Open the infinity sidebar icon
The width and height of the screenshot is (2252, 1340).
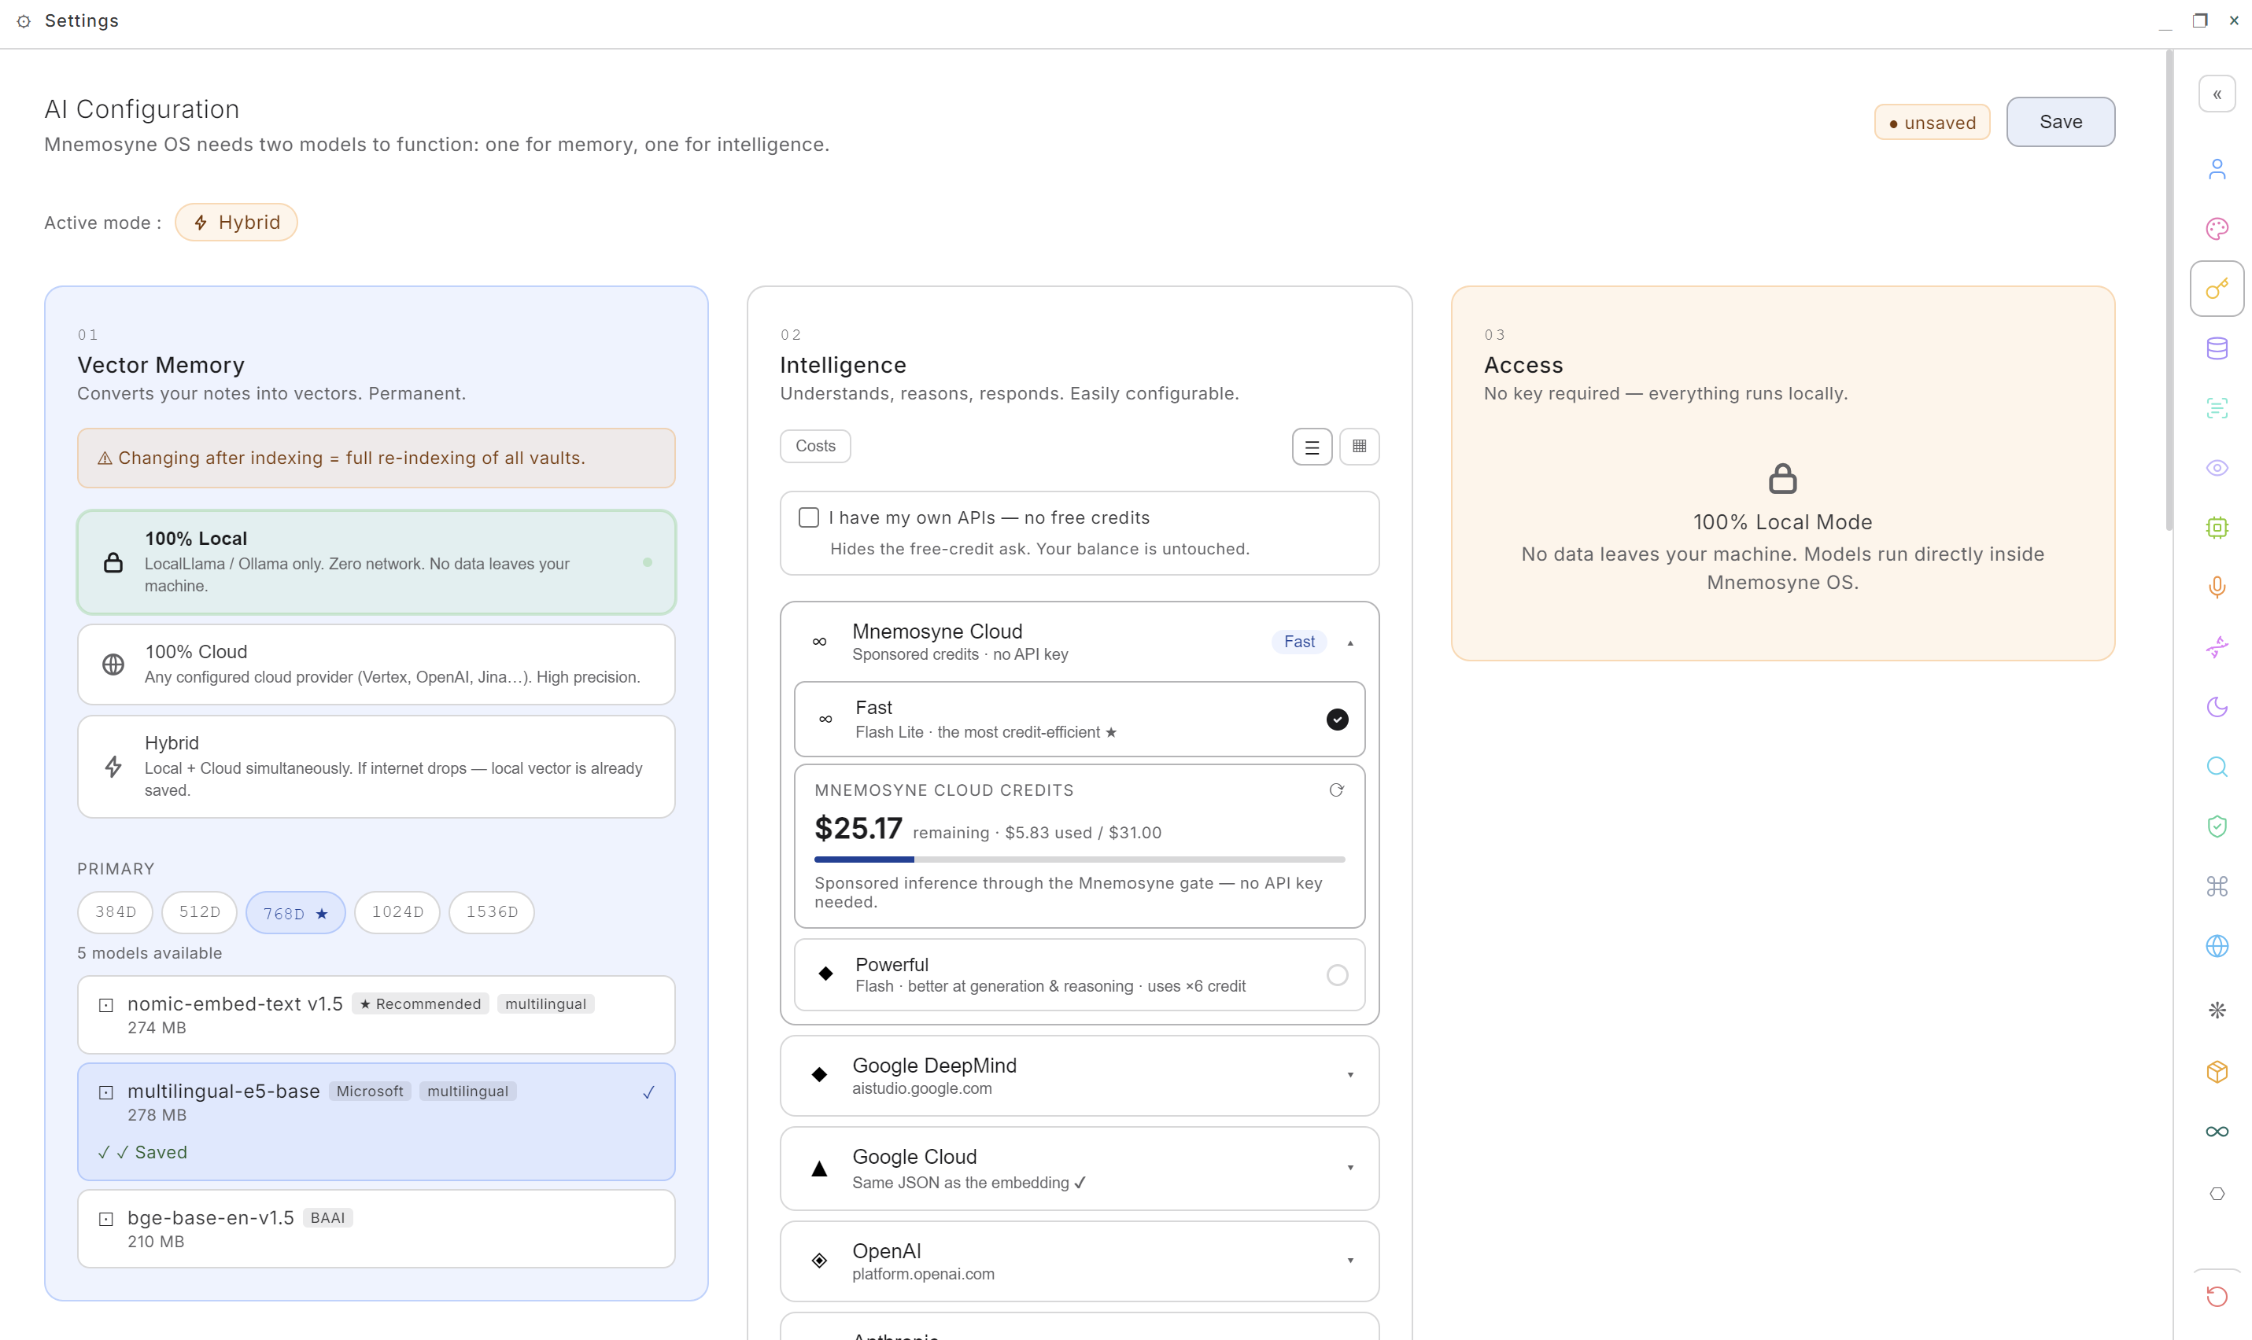(x=2217, y=1132)
